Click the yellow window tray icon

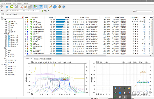click(129, 88)
